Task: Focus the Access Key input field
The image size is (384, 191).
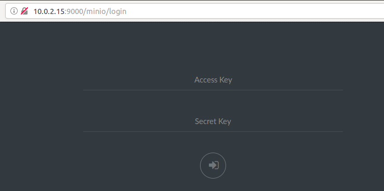Action: point(213,80)
